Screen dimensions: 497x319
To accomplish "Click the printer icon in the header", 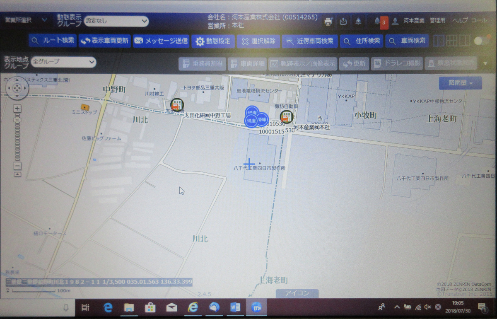I will (x=328, y=22).
